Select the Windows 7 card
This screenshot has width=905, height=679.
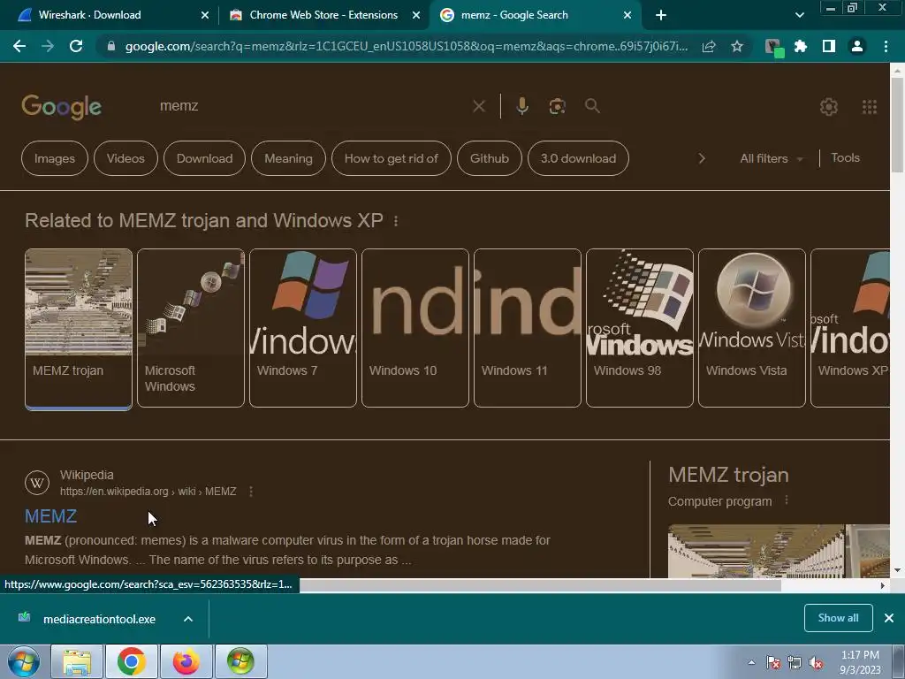(x=303, y=328)
